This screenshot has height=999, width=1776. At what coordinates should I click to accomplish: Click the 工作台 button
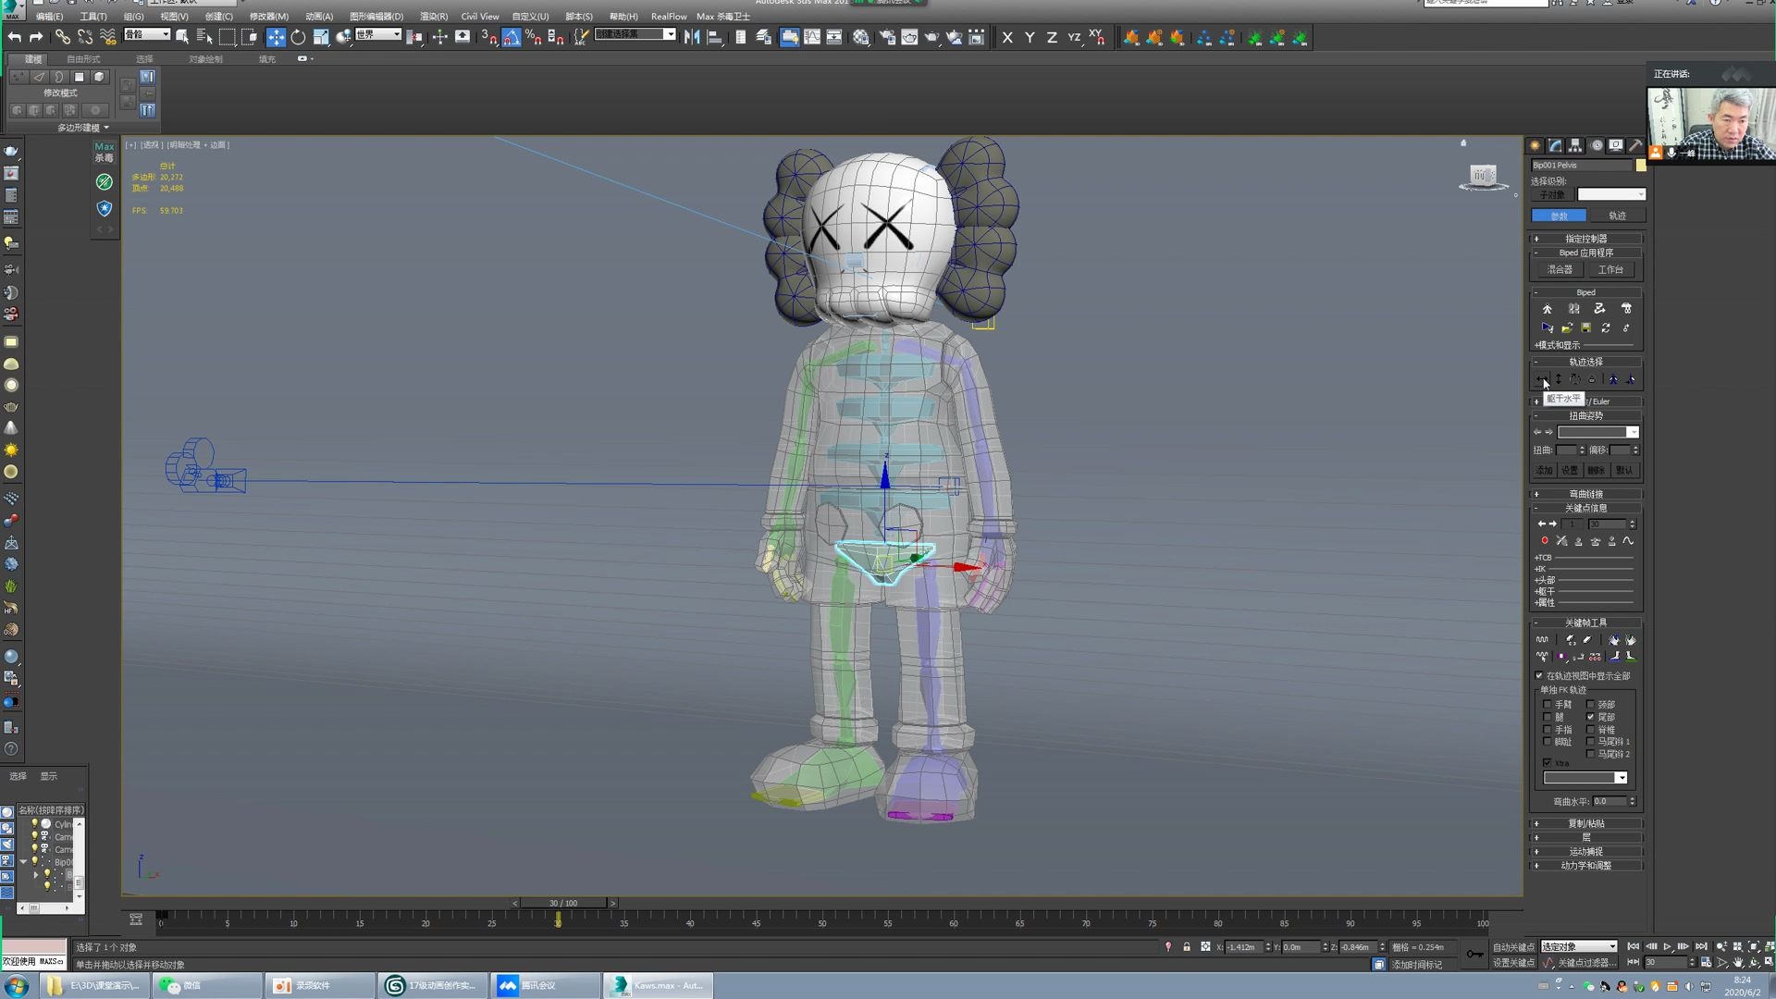click(x=1610, y=270)
